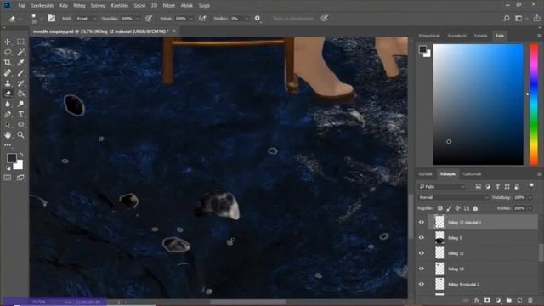This screenshot has height=306, width=544.
Task: Select the Zoom tool
Action: point(20,135)
